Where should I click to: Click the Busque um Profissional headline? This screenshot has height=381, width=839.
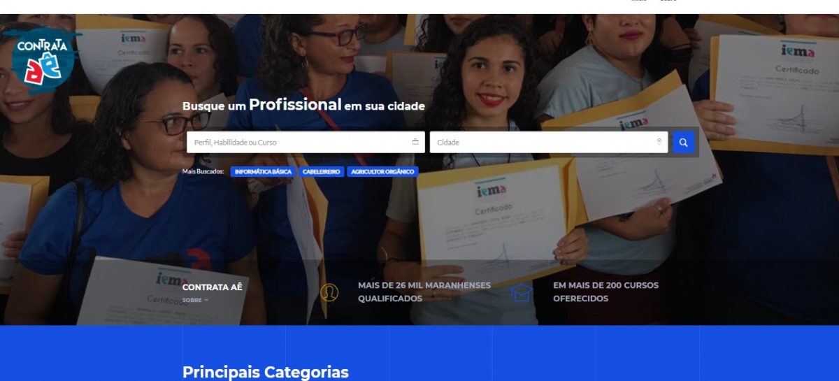tap(303, 106)
